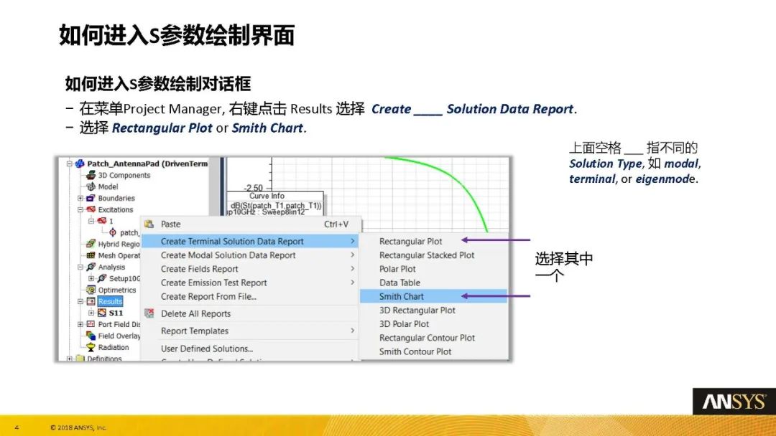
Task: Select the Hybrid Regions tree item
Action: [x=108, y=244]
